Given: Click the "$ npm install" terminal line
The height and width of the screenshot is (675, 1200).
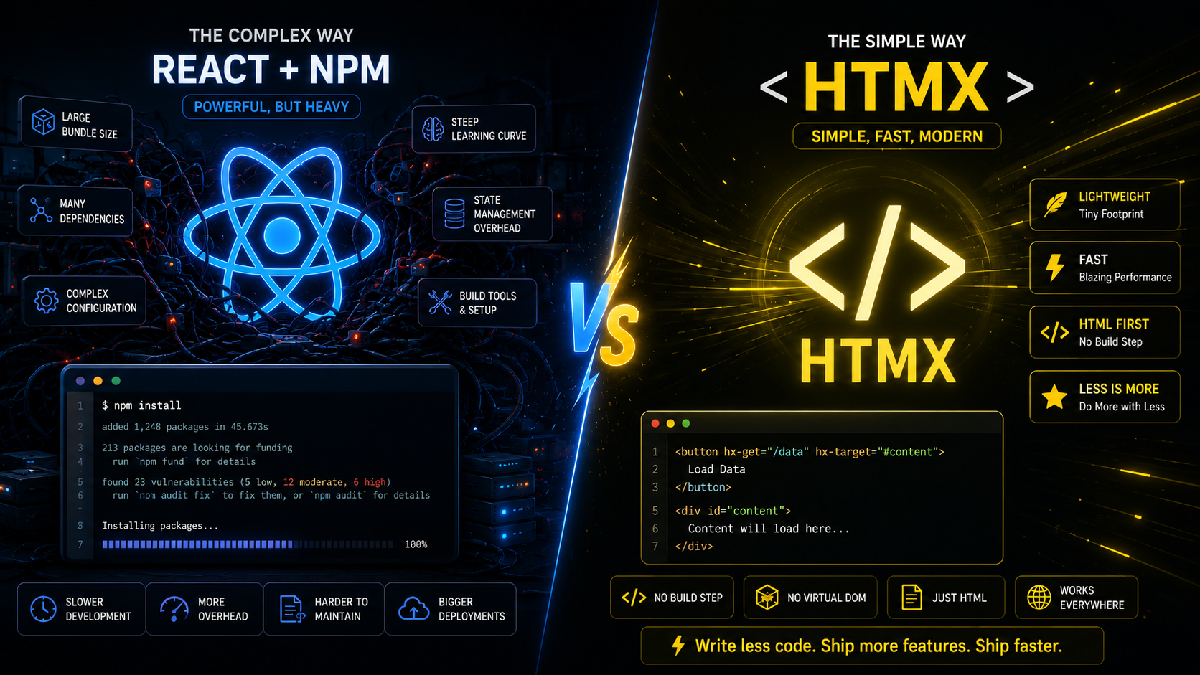Looking at the screenshot, I should (141, 405).
